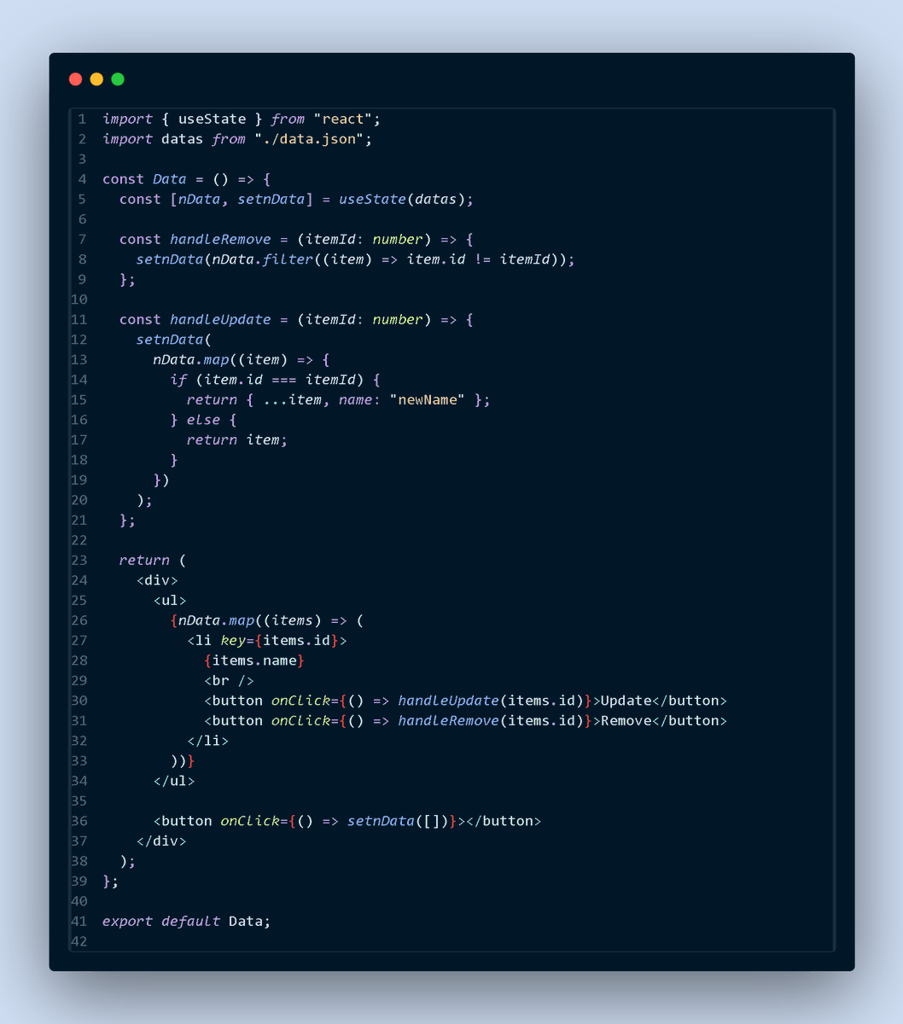Select the "react" string on line 1
Screen dimensions: 903x1024
pyautogui.click(x=342, y=119)
